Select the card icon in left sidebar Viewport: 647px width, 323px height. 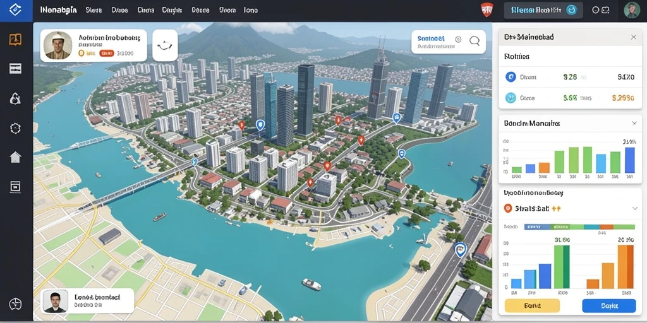pos(15,68)
